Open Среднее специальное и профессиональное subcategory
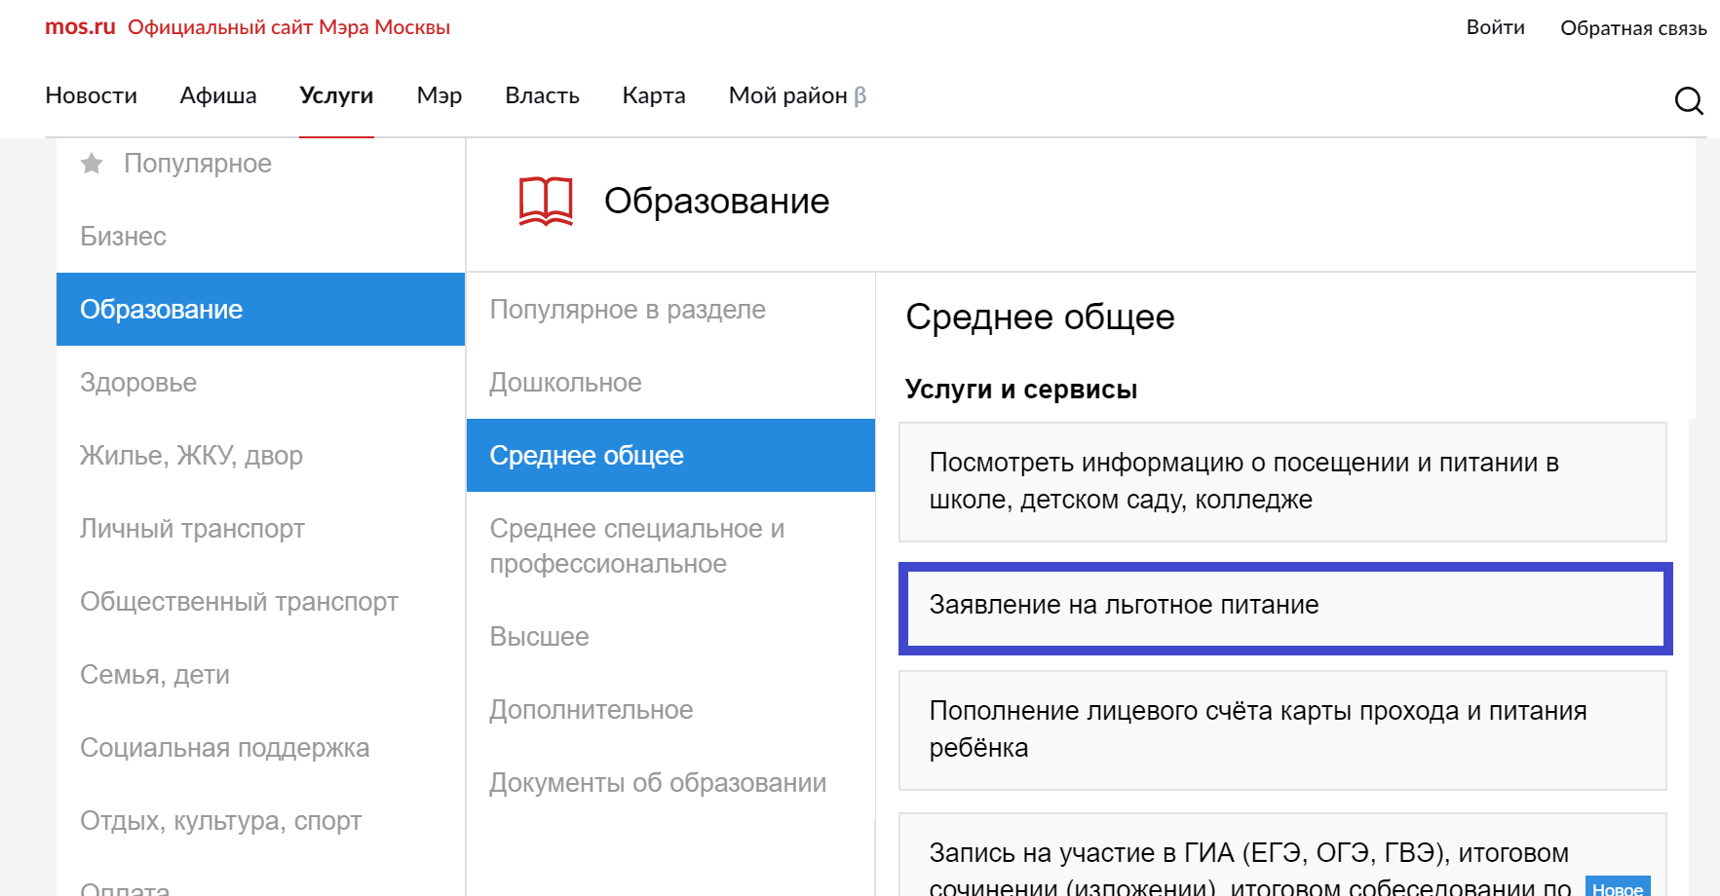This screenshot has height=896, width=1720. 636,545
